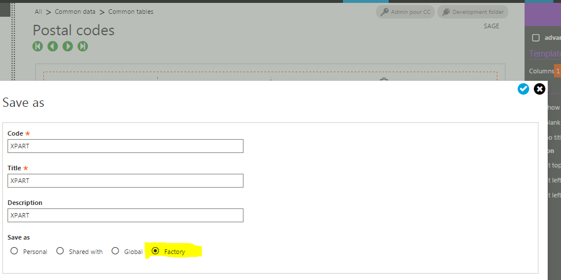561x280 pixels.
Task: Go to previous postal code record
Action: [x=53, y=46]
